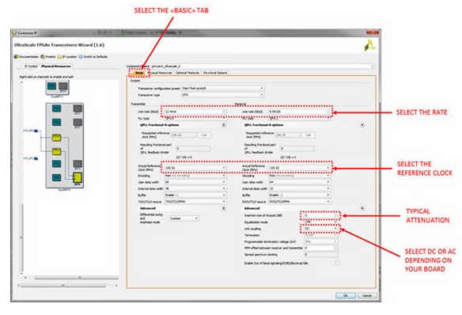This screenshot has height=315, width=462.
Task: Open Differential swing and emphasis mode dropdown
Action: coord(184,218)
